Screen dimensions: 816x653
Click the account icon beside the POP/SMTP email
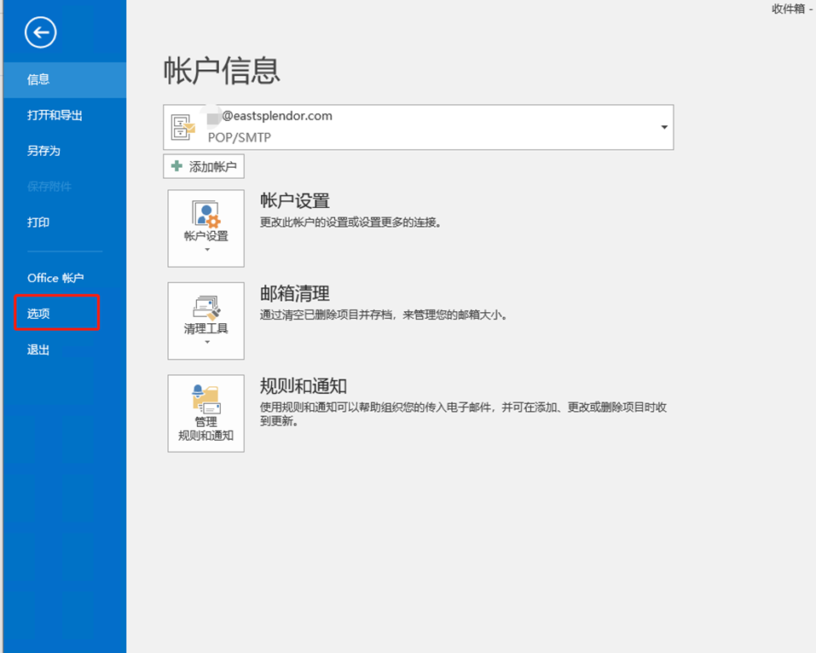click(x=183, y=127)
